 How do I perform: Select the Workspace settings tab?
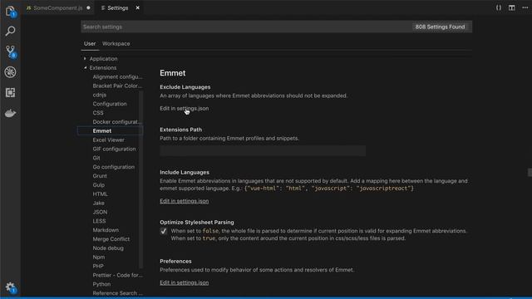pos(116,44)
